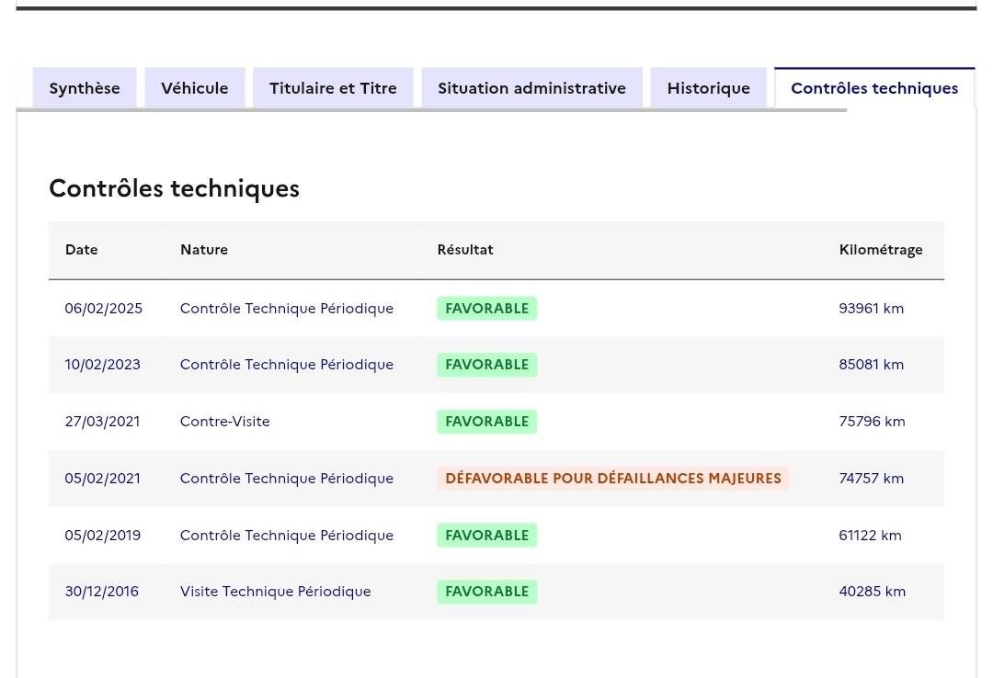Viewport: 993px width, 678px height.
Task: Select the 93961 km mileage value
Action: pyautogui.click(x=871, y=309)
